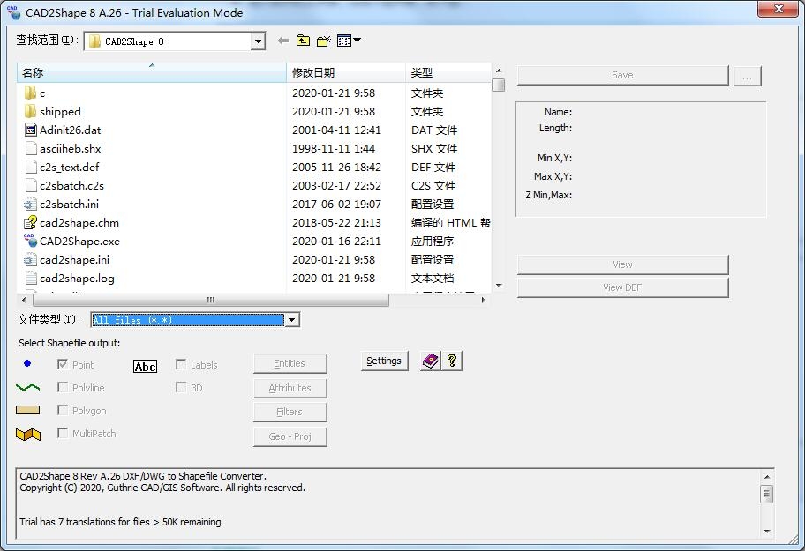Click the log panel scrollbar thumb
The width and height of the screenshot is (805, 551).
click(x=766, y=494)
